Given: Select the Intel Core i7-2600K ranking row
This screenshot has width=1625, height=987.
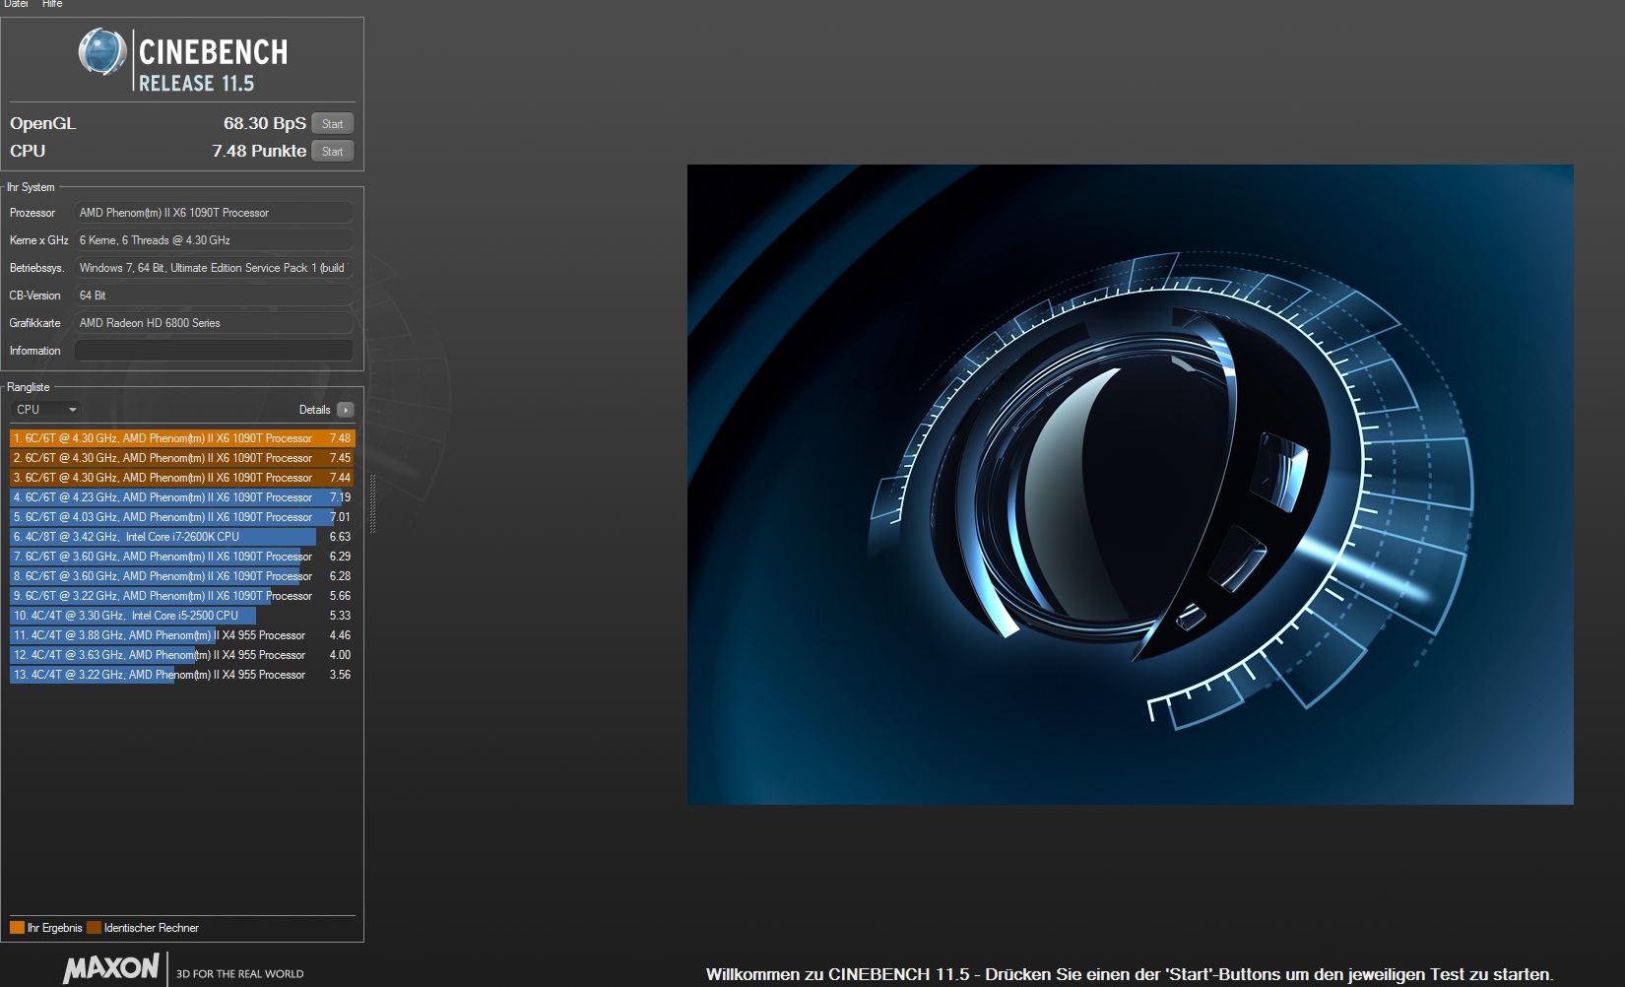Looking at the screenshot, I should [182, 537].
